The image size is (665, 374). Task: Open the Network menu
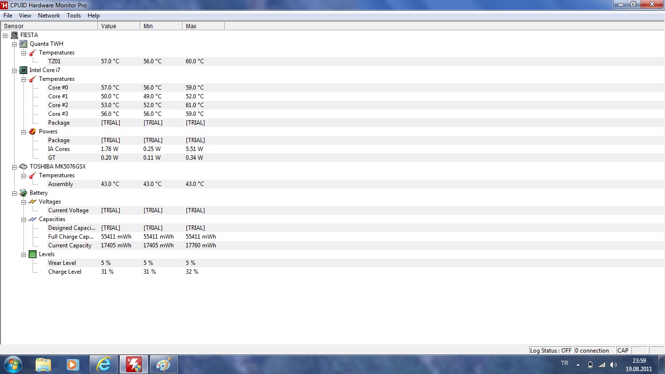pos(49,16)
